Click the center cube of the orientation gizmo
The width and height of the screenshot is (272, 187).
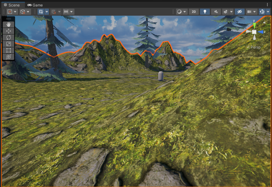254,32
